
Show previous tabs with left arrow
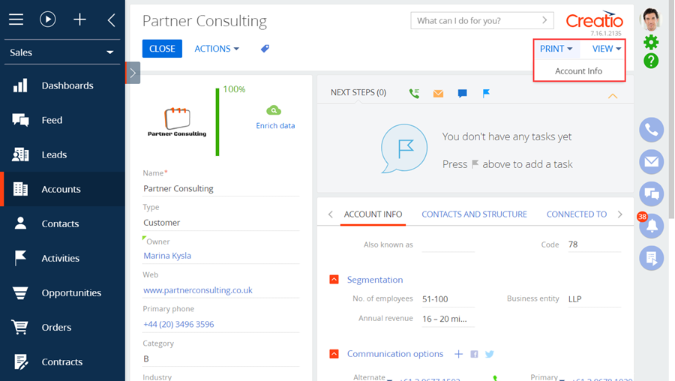coord(330,214)
